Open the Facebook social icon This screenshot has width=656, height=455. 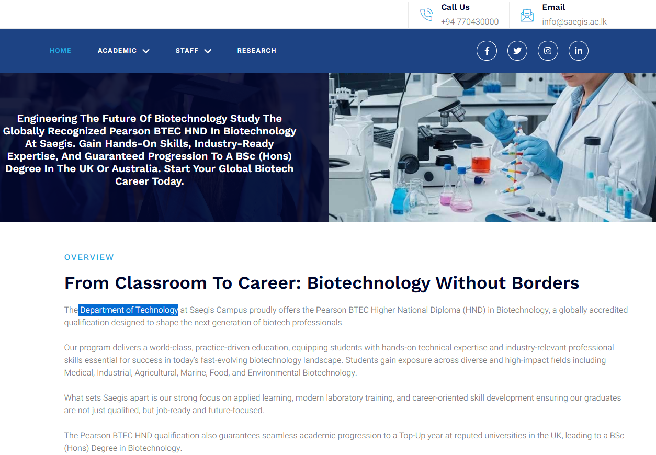(x=487, y=51)
